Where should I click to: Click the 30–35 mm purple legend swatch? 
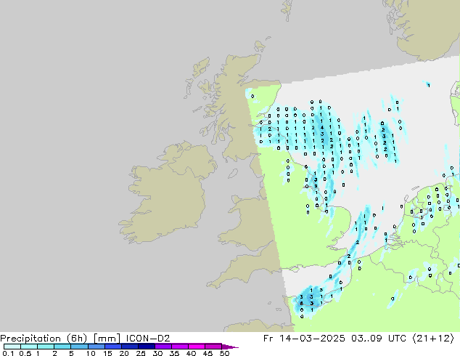click(x=163, y=347)
